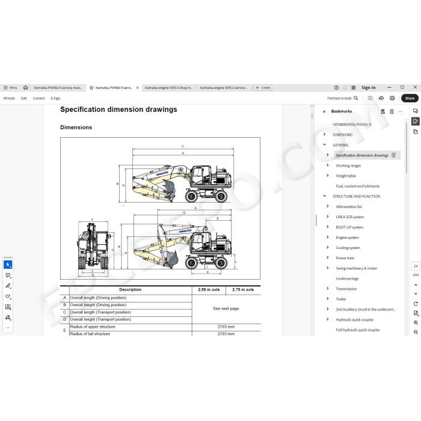Viewport: 421px width, 421px height.
Task: Select the highlight pen tool
Action: pyautogui.click(x=8, y=286)
